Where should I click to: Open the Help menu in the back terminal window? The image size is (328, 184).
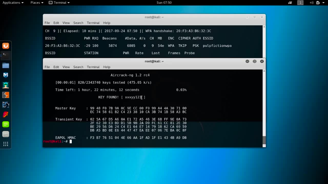click(107, 23)
